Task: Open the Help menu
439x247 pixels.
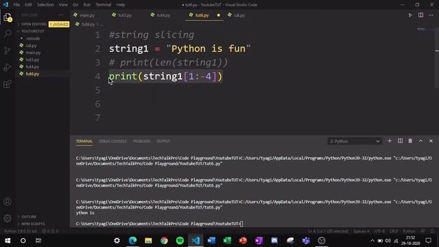Action: pos(121,5)
